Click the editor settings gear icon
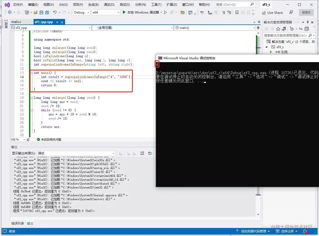The height and width of the screenshot is (236, 319). [259, 22]
